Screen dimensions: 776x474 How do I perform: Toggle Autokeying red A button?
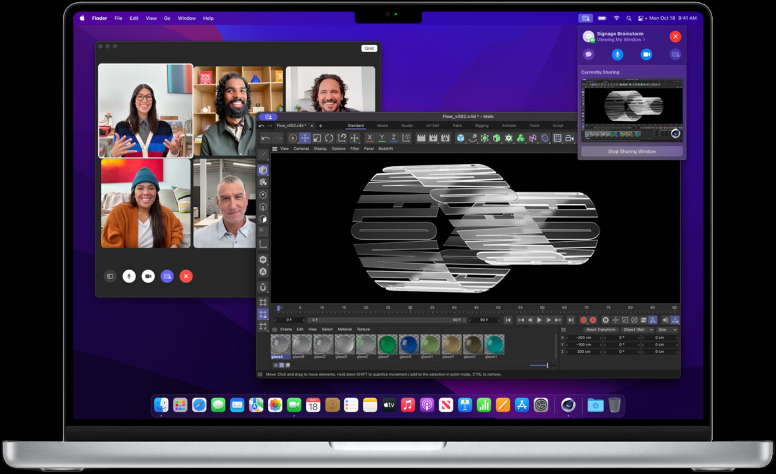593,320
